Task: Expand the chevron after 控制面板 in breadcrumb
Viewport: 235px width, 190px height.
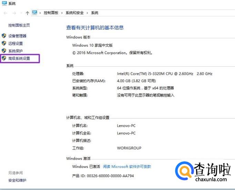Action: 62,13
